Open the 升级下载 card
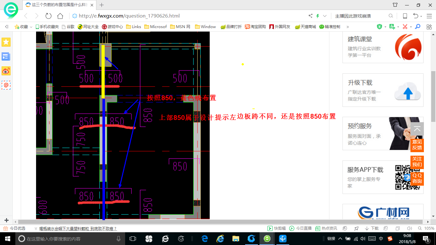This screenshot has width=436, height=245. point(383,90)
